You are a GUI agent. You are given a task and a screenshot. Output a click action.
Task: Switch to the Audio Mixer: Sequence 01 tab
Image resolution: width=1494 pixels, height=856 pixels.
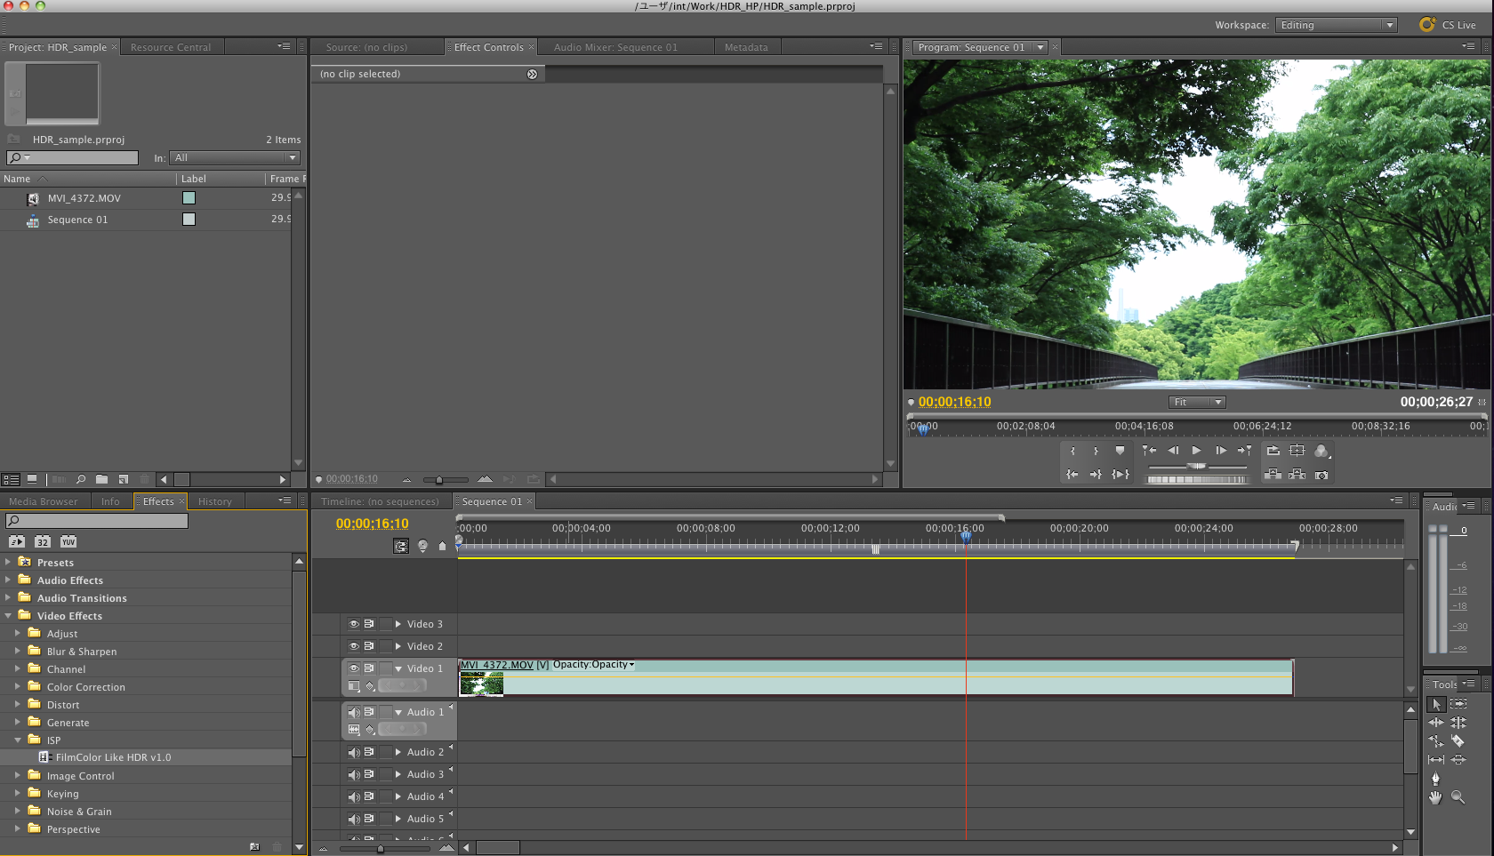point(615,47)
